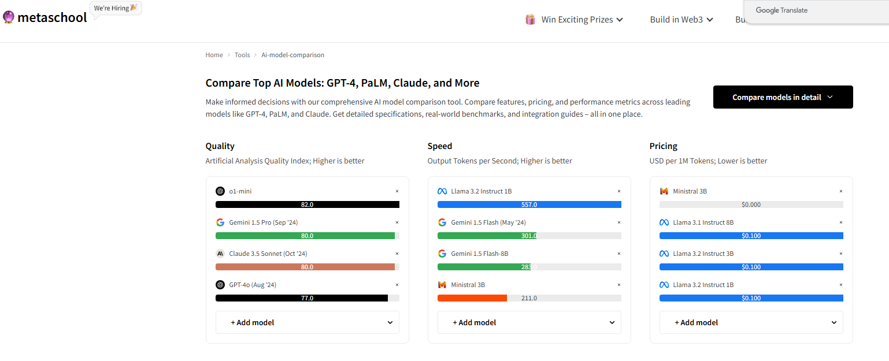
Task: Click the Google Translate popup
Action: [816, 11]
